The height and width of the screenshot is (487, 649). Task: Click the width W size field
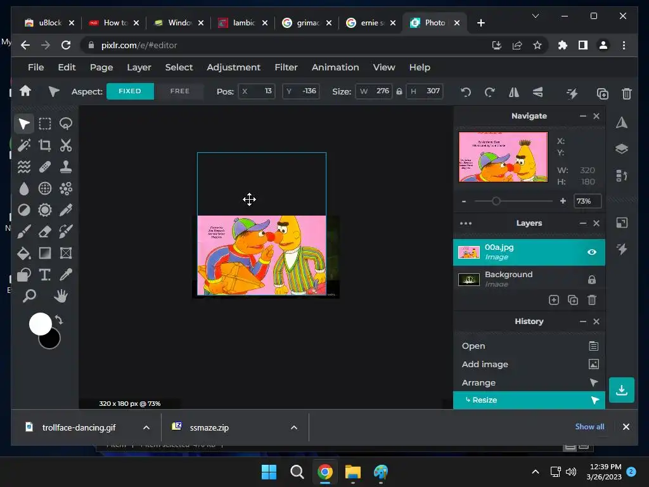(374, 91)
